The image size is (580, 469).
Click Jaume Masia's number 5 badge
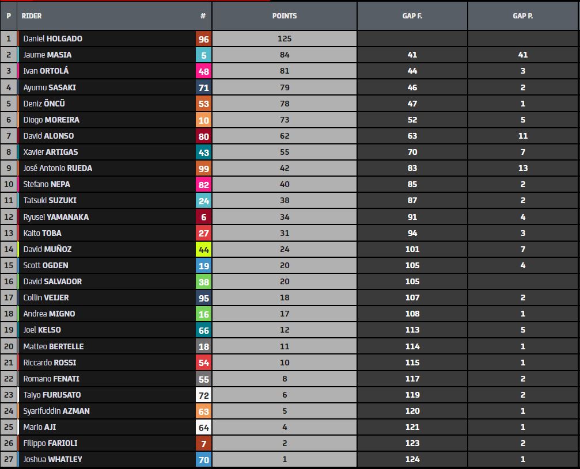coord(203,55)
